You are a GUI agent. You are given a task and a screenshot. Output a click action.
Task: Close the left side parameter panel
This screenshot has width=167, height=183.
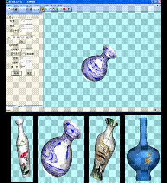click(x=41, y=13)
